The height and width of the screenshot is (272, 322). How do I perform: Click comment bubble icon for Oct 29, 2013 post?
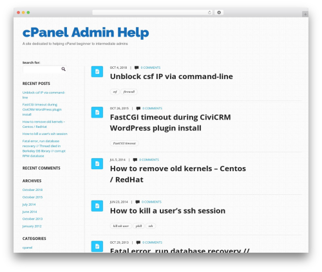pyautogui.click(x=138, y=242)
